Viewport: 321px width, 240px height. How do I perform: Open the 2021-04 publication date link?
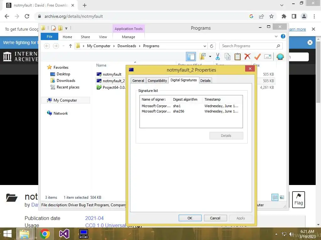tap(94, 218)
